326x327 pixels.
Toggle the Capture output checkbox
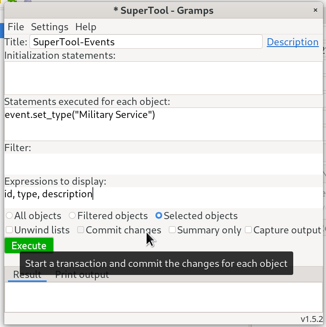coord(248,230)
